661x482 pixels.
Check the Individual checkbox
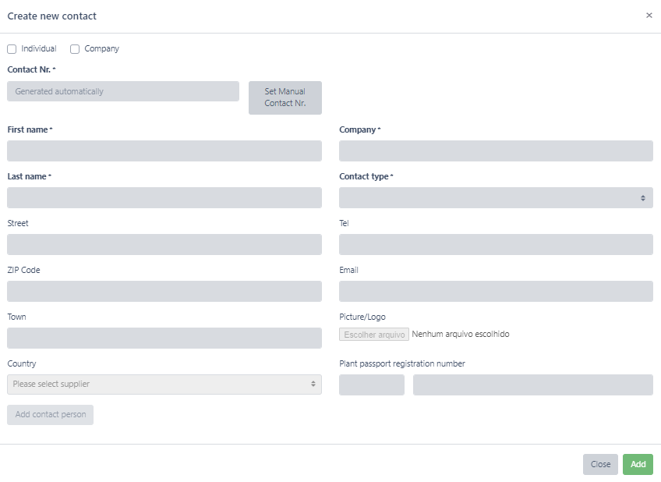[x=12, y=49]
